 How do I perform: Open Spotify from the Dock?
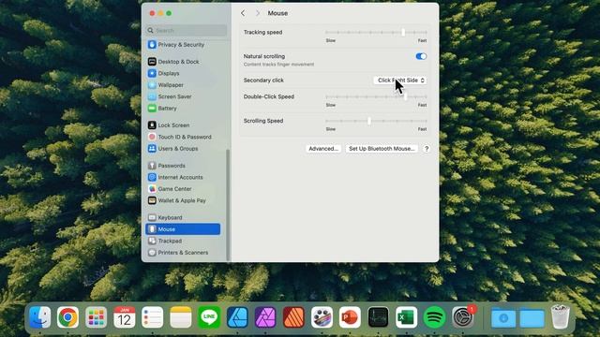pos(434,317)
